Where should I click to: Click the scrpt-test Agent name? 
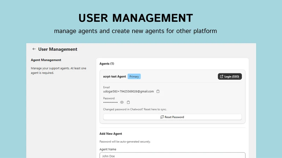(x=114, y=77)
